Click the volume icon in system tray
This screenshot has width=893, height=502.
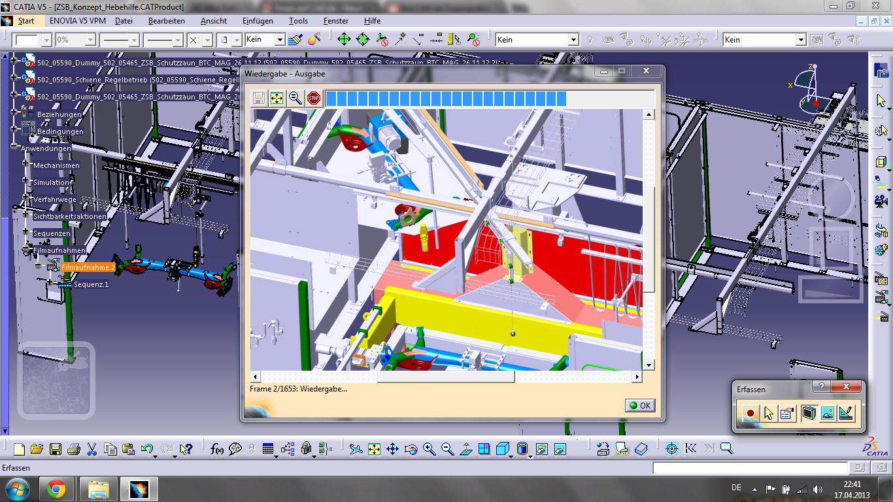tap(817, 489)
